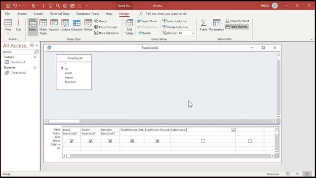316x178 pixels.
Task: Switch to the Help ribbon tab
Action: tap(109, 14)
